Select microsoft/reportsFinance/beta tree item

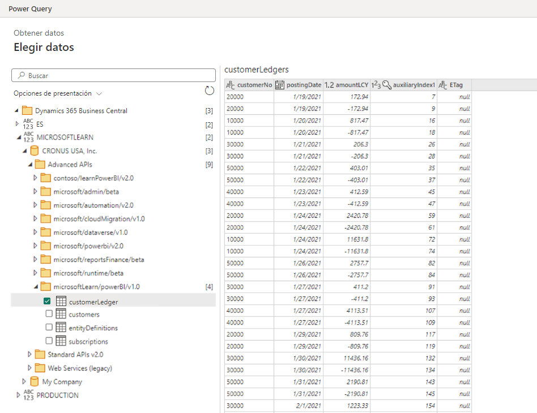[99, 259]
